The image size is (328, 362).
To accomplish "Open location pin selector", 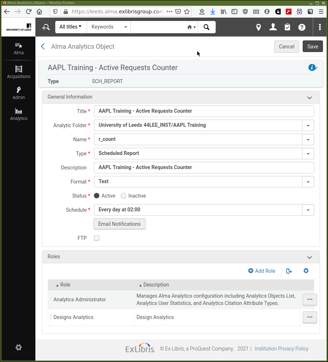I will (x=259, y=27).
